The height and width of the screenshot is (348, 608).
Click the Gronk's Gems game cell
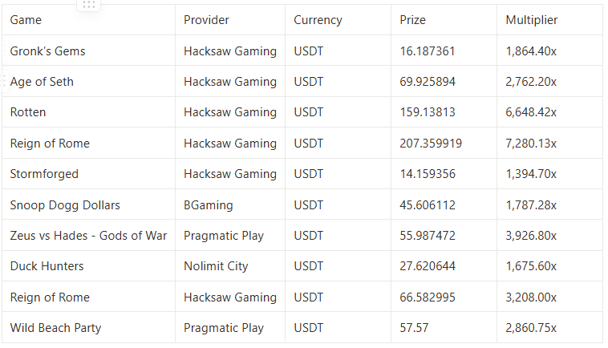coord(88,51)
